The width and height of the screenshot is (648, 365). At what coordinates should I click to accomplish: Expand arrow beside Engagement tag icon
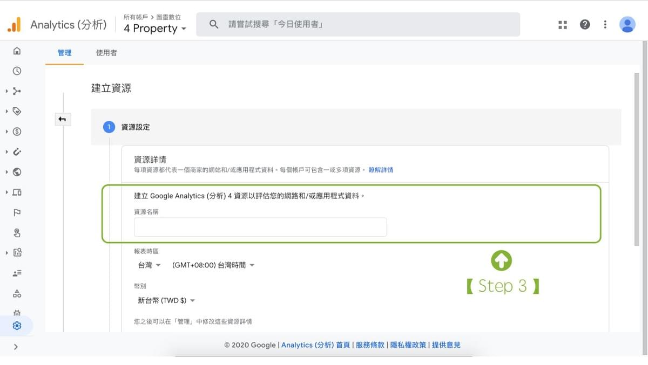pos(6,112)
